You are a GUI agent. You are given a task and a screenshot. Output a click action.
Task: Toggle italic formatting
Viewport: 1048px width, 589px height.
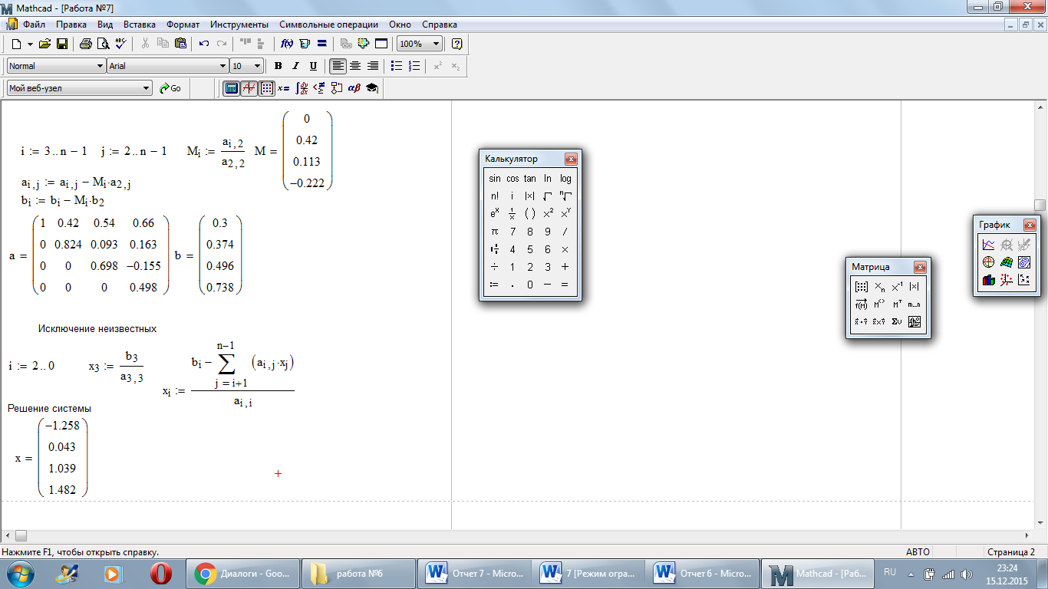295,66
